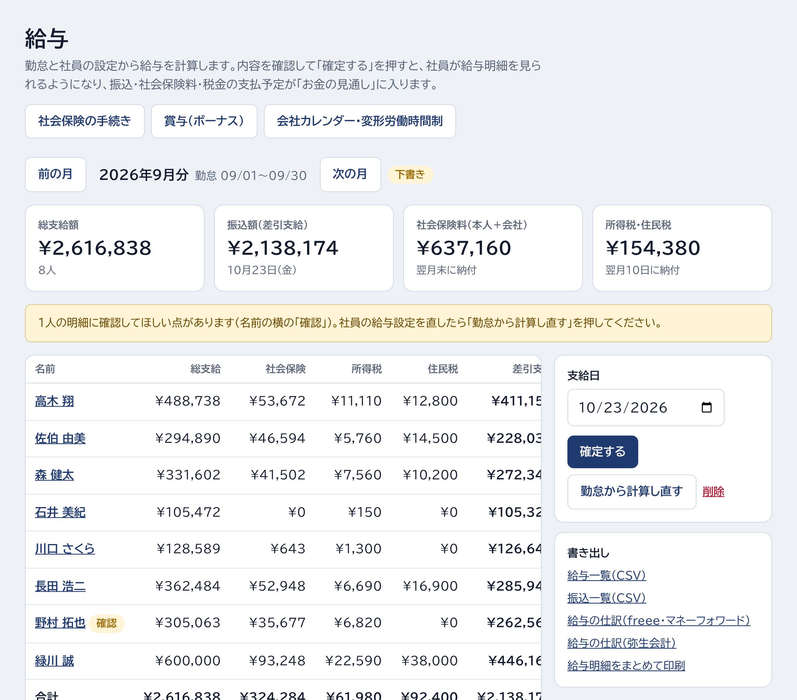Open employee 石井 美紀 details
Image resolution: width=797 pixels, height=700 pixels.
pyautogui.click(x=60, y=512)
